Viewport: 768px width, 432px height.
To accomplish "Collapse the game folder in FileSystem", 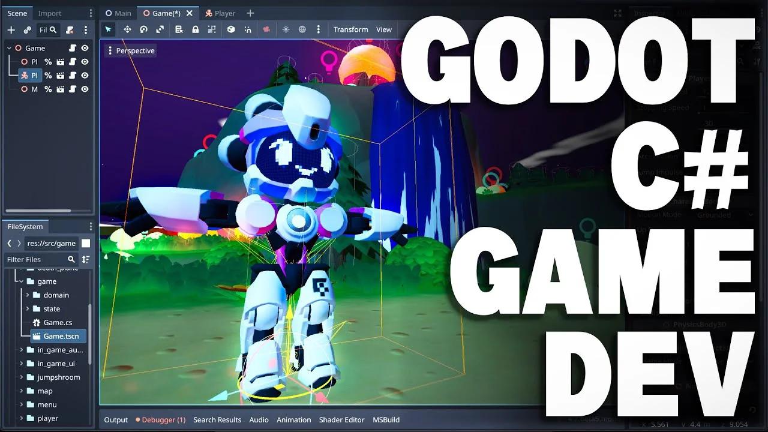I will click(x=22, y=281).
